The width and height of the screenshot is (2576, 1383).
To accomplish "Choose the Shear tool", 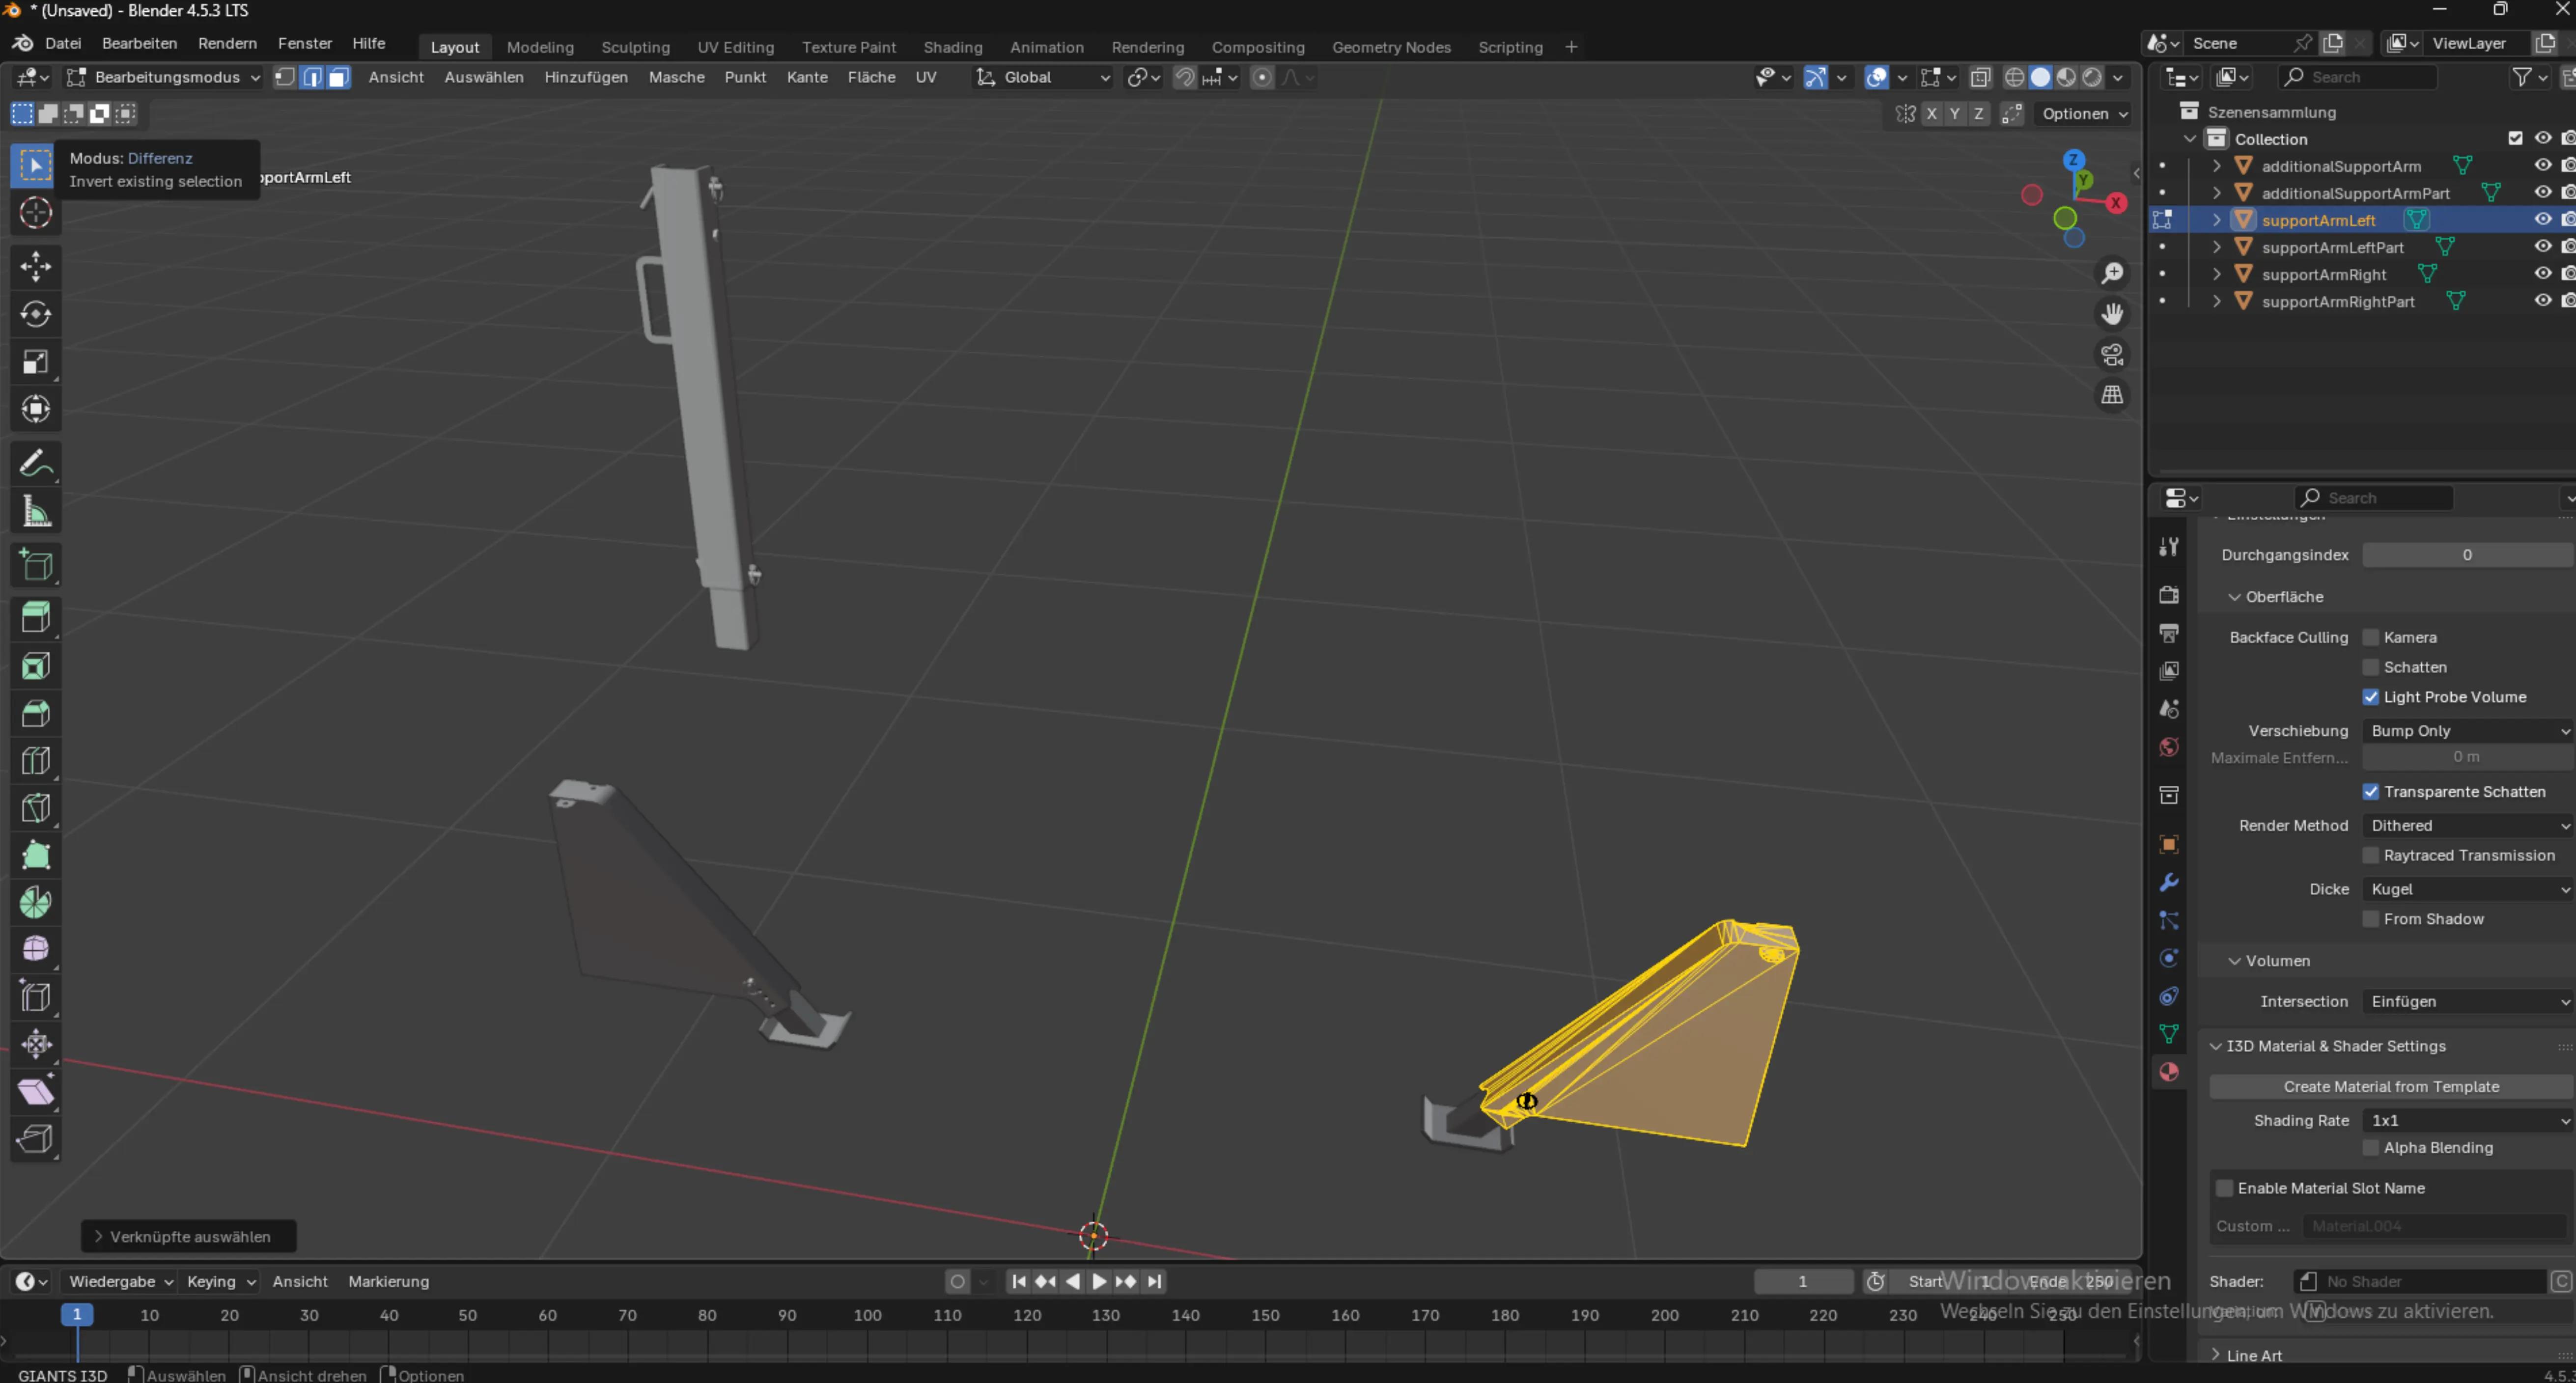I will (35, 1092).
